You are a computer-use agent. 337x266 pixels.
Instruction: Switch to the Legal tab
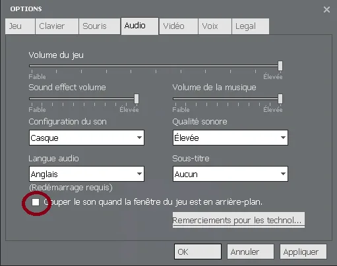251,26
